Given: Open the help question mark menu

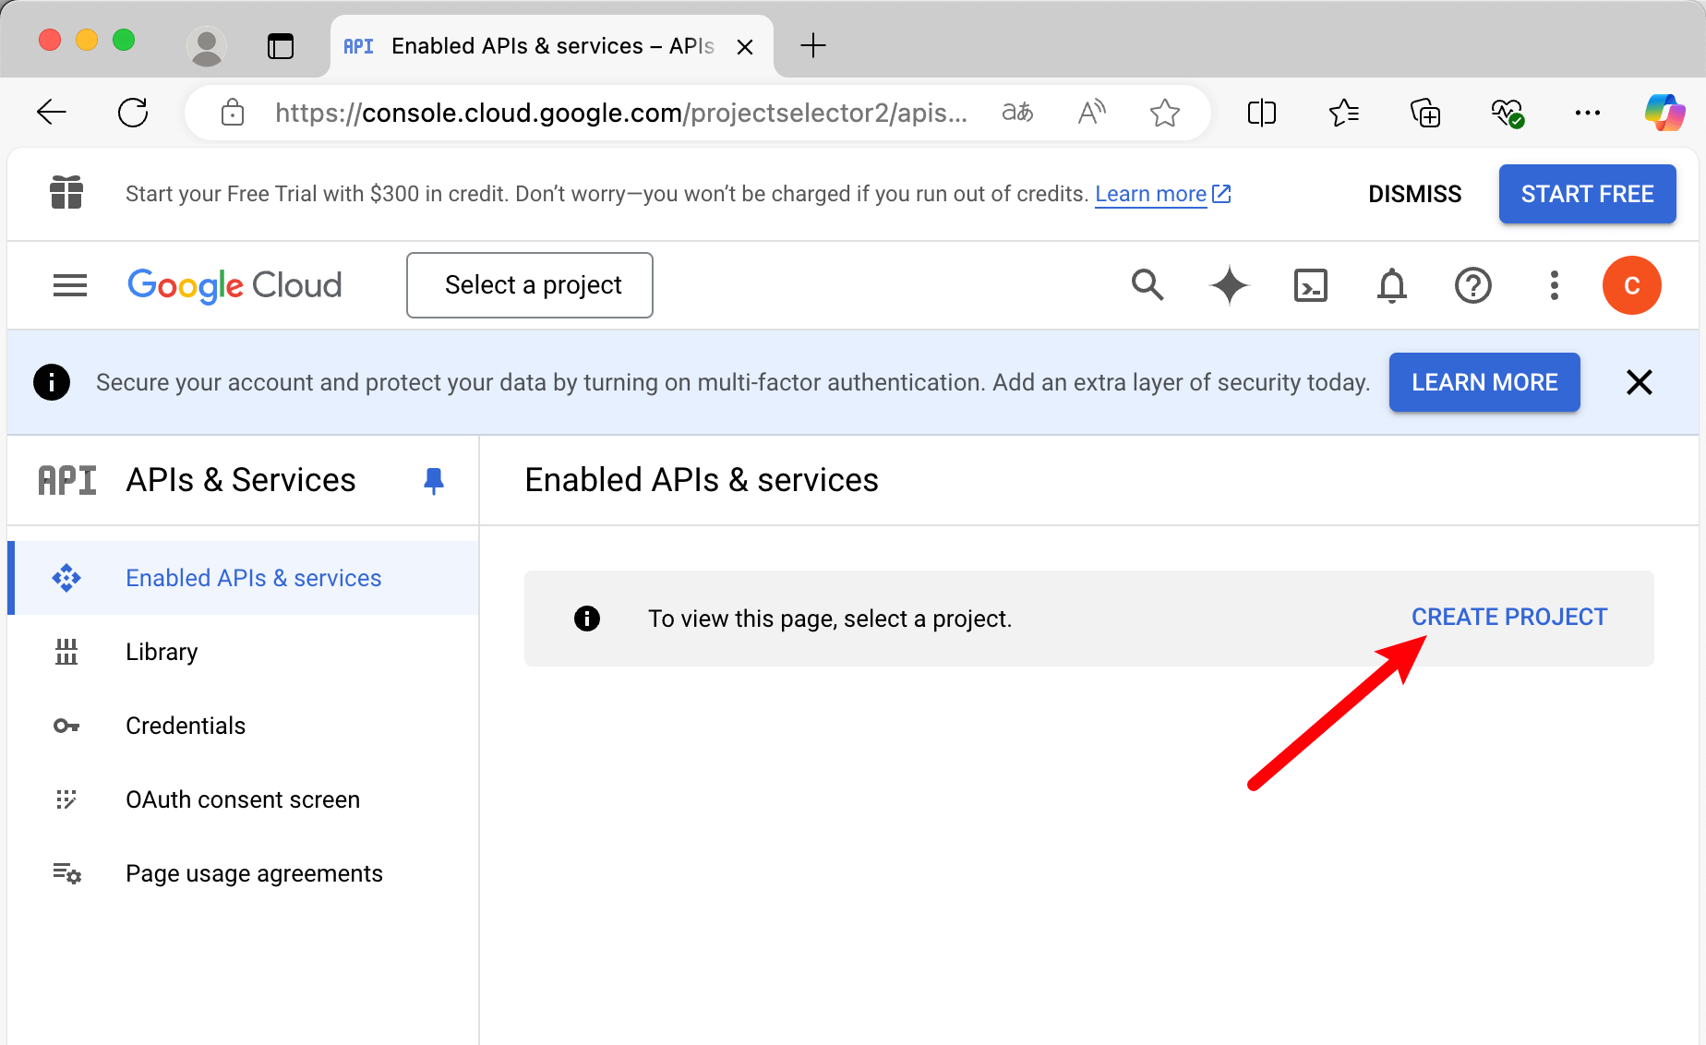Looking at the screenshot, I should pos(1473,285).
